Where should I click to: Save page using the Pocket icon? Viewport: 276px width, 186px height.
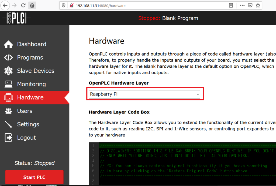pos(250,5)
